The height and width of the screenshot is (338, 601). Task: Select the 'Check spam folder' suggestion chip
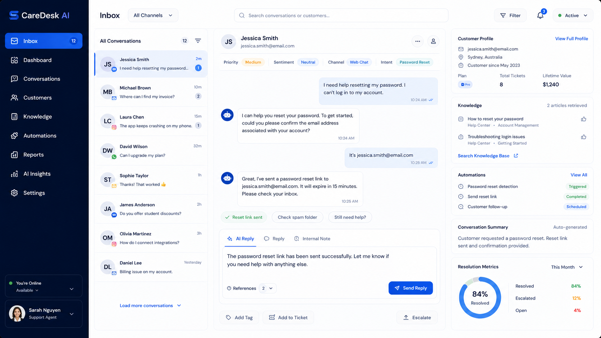click(297, 217)
